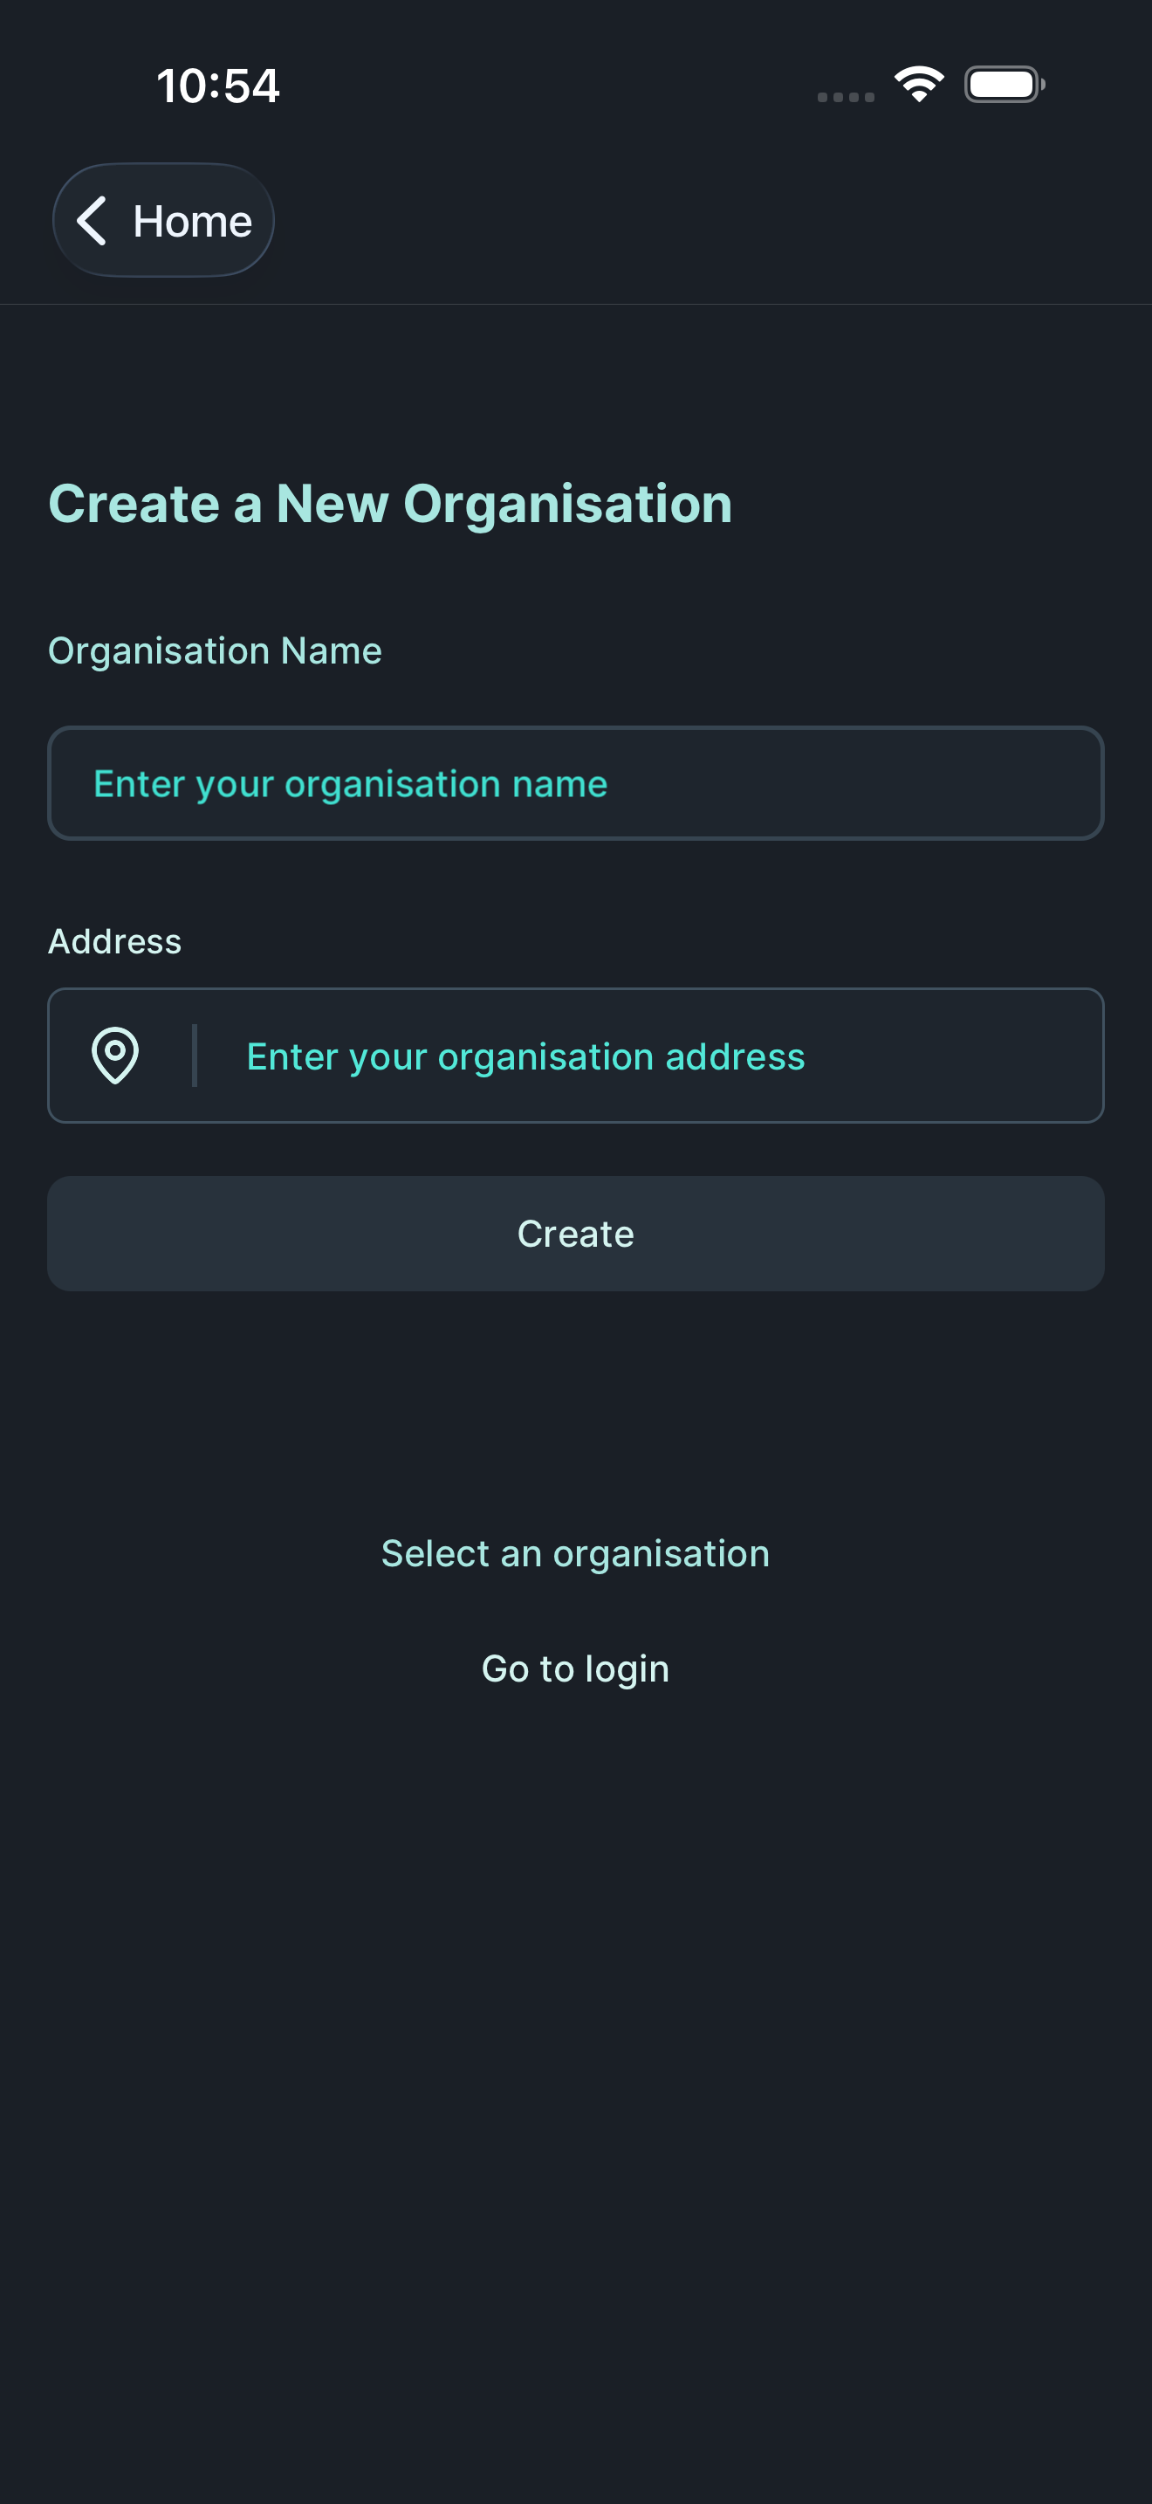Tap the Home navigation button
Image resolution: width=1152 pixels, height=2504 pixels.
[x=163, y=220]
